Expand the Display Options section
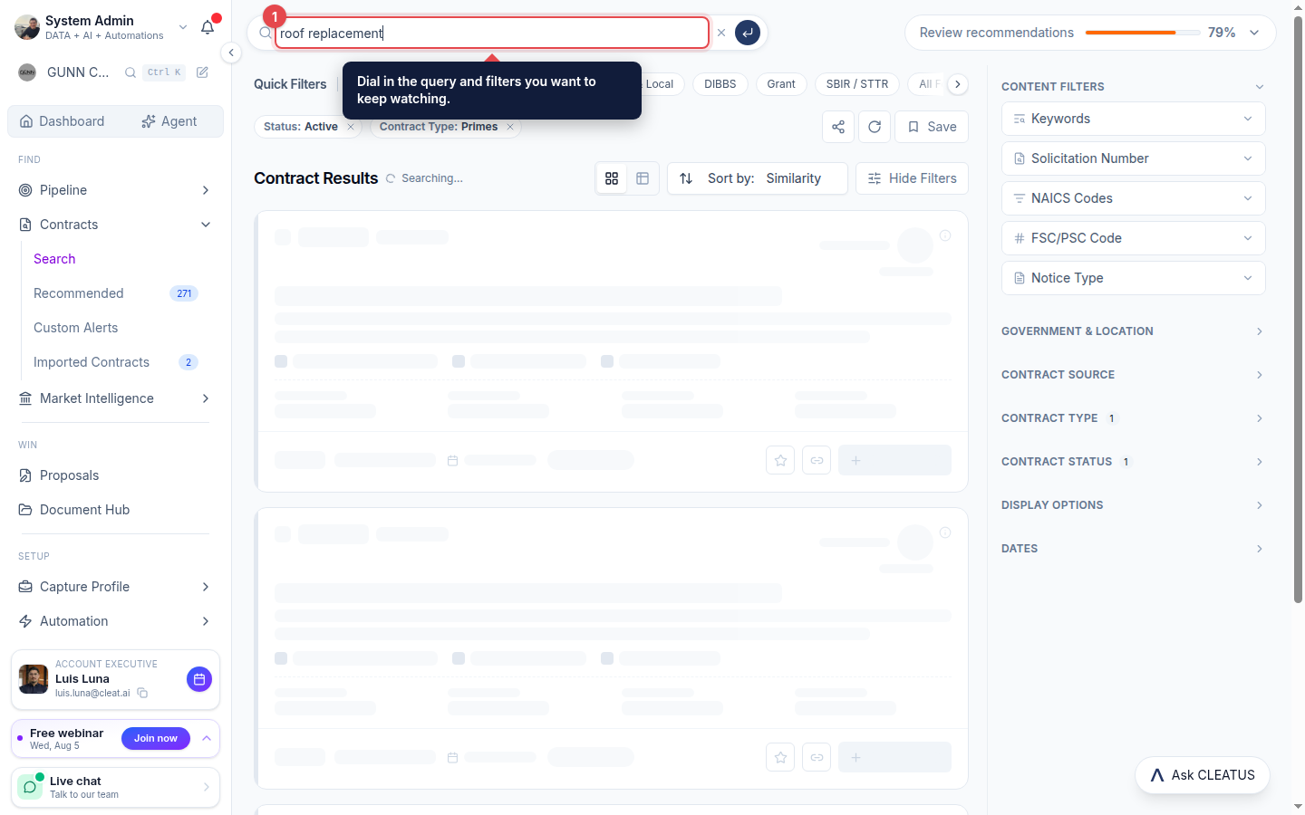Screen dimensions: 1305x815 [x=1133, y=505]
